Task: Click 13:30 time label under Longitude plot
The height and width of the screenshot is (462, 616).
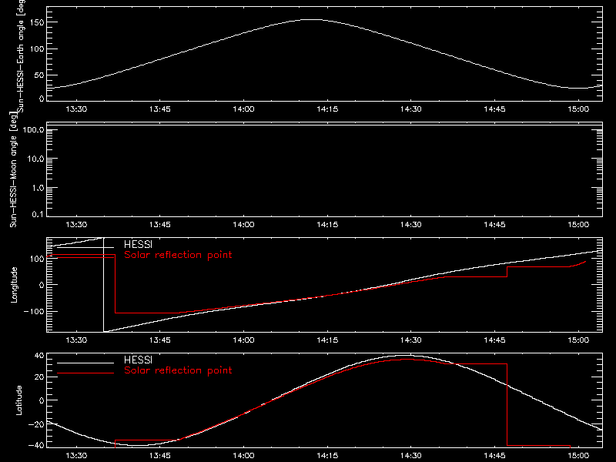Action: (x=76, y=340)
